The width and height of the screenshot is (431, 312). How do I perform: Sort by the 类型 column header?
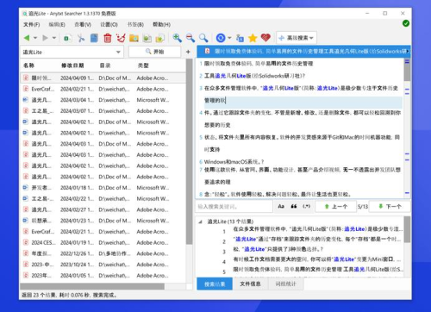click(143, 66)
